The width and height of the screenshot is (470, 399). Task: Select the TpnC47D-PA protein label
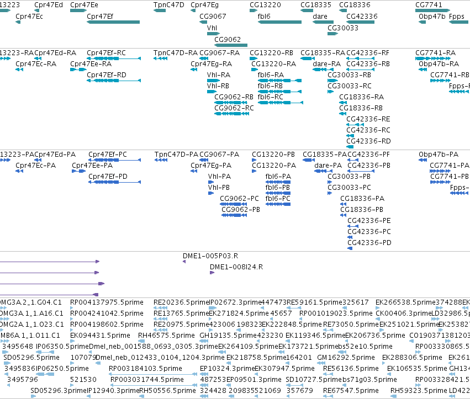[176, 155]
